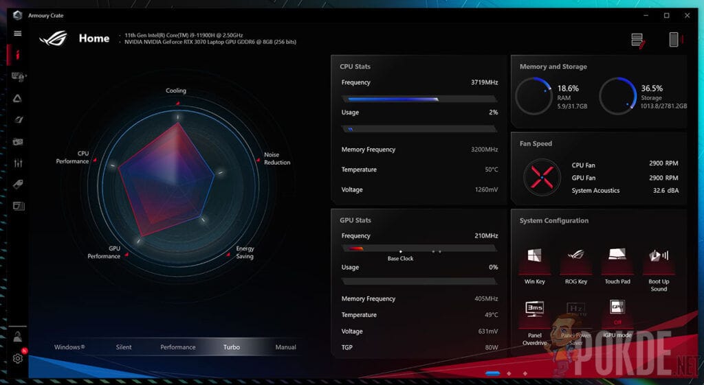The image size is (704, 385).
Task: Click the fan icon in Fan Speed
Action: pyautogui.click(x=542, y=177)
